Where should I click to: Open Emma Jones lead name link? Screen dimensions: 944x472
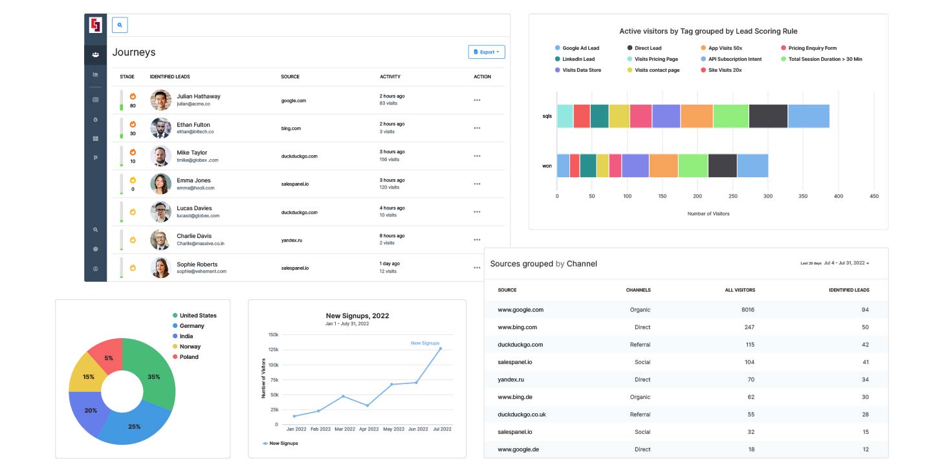point(193,180)
